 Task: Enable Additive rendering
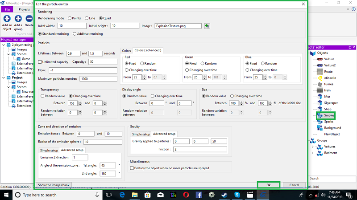click(x=75, y=34)
